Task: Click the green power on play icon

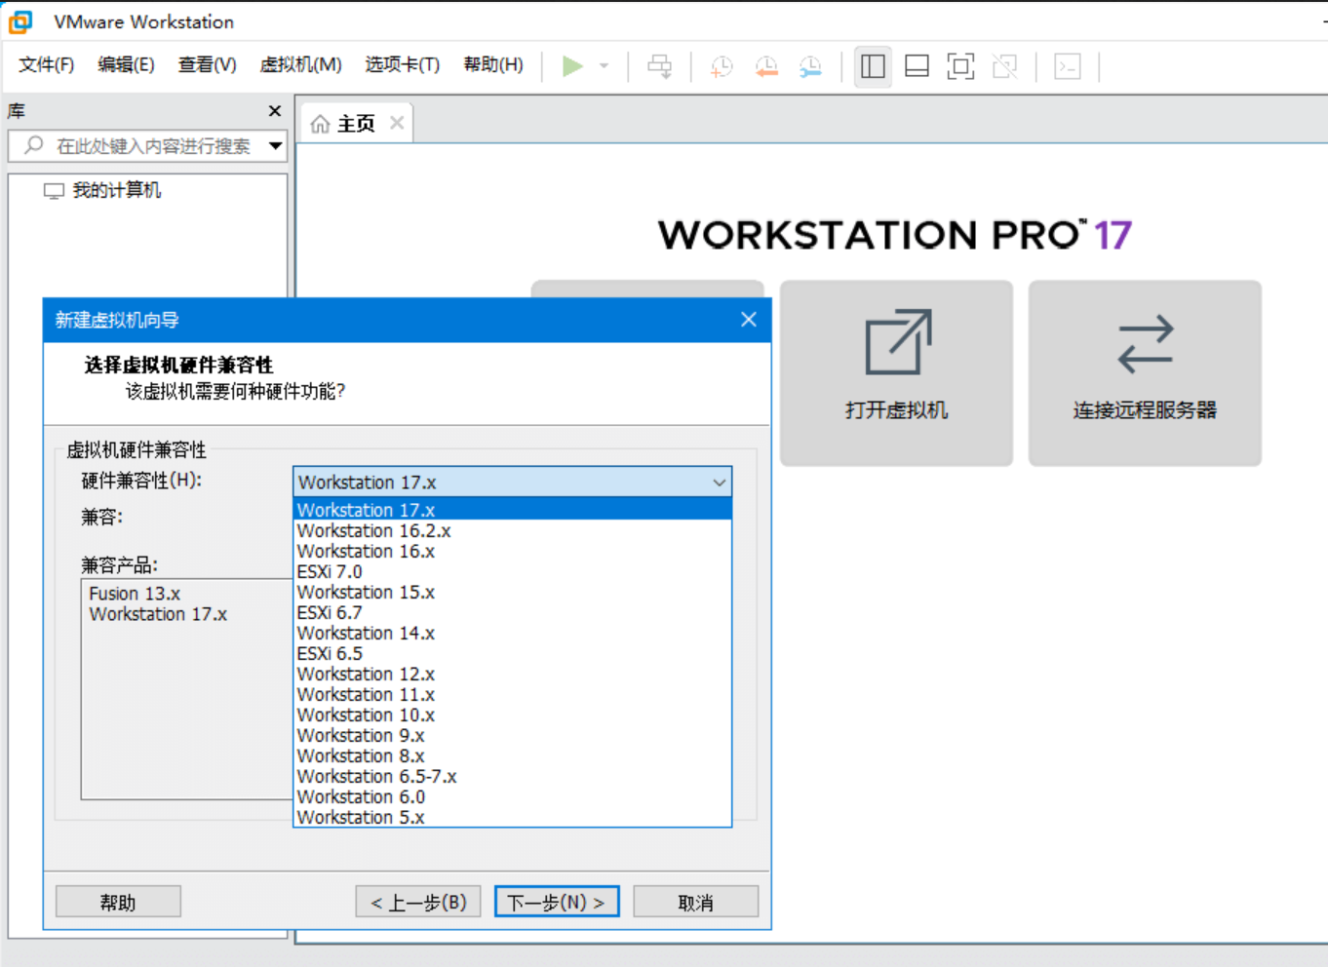Action: [x=572, y=66]
